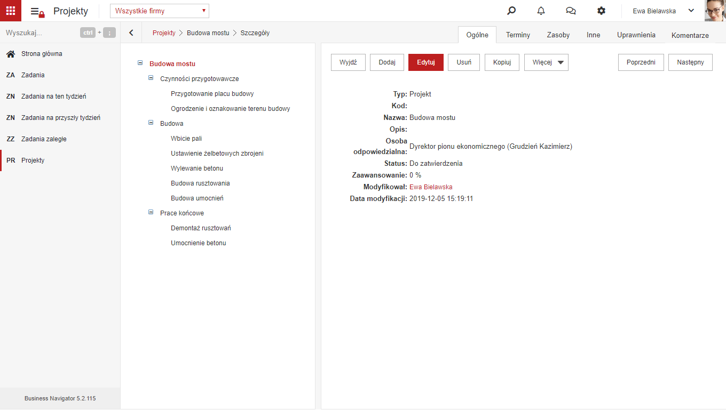This screenshot has height=410, width=726.
Task: Open the settings gear icon
Action: 601,11
